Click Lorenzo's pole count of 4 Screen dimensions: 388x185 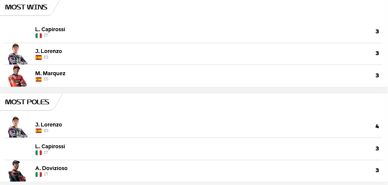377,126
